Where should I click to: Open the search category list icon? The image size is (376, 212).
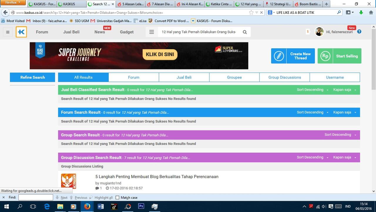152,32
